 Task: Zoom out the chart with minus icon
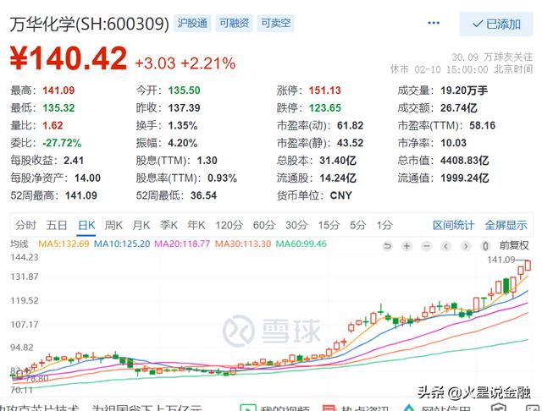pos(427,246)
